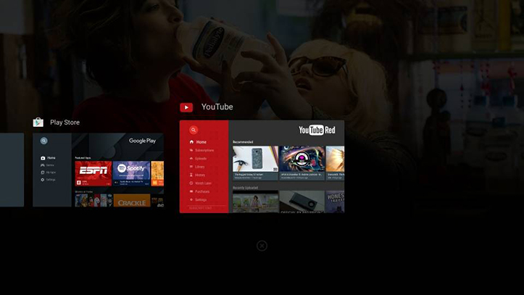Open the kitchen recently uploaded video thumbnail
The width and height of the screenshot is (524, 295).
(255, 201)
